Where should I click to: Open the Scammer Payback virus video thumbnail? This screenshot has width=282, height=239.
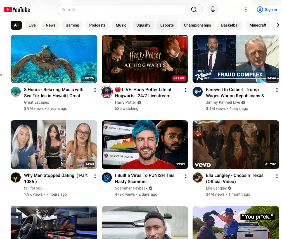click(145, 145)
